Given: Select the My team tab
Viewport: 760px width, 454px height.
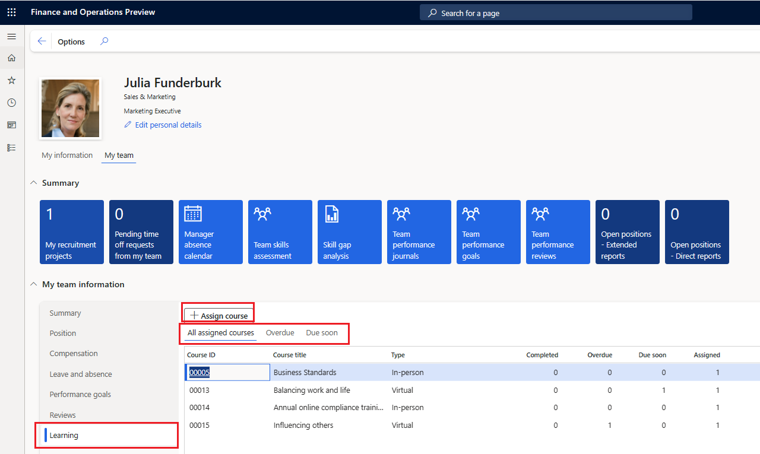Looking at the screenshot, I should pos(119,155).
